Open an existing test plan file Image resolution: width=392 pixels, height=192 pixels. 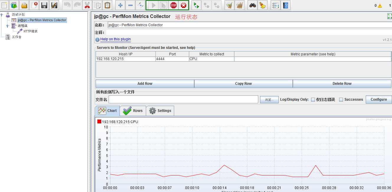pyautogui.click(x=24, y=5)
